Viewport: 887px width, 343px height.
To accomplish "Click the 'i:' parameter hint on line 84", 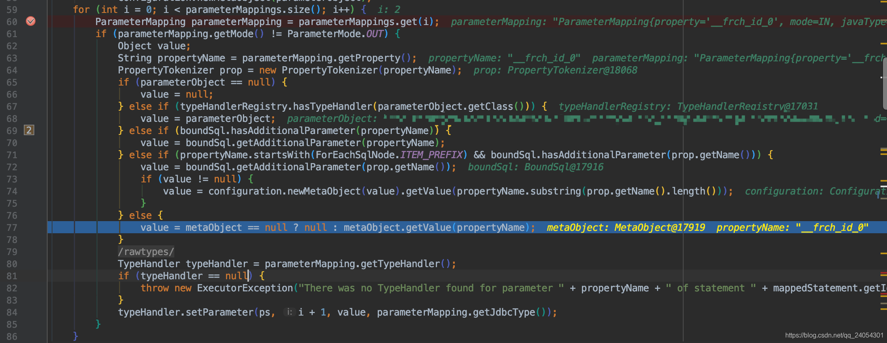I will pos(289,312).
